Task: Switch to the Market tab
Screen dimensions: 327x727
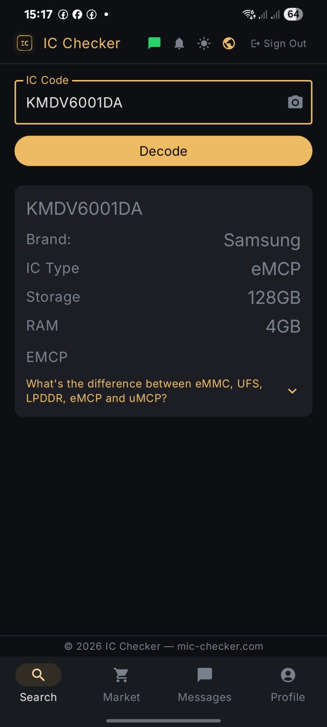Action: 122,683
